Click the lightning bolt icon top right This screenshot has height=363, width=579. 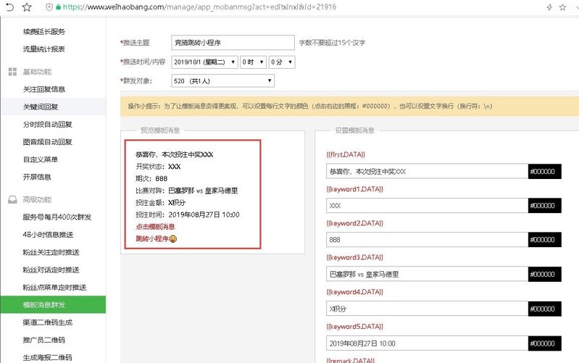click(549, 7)
